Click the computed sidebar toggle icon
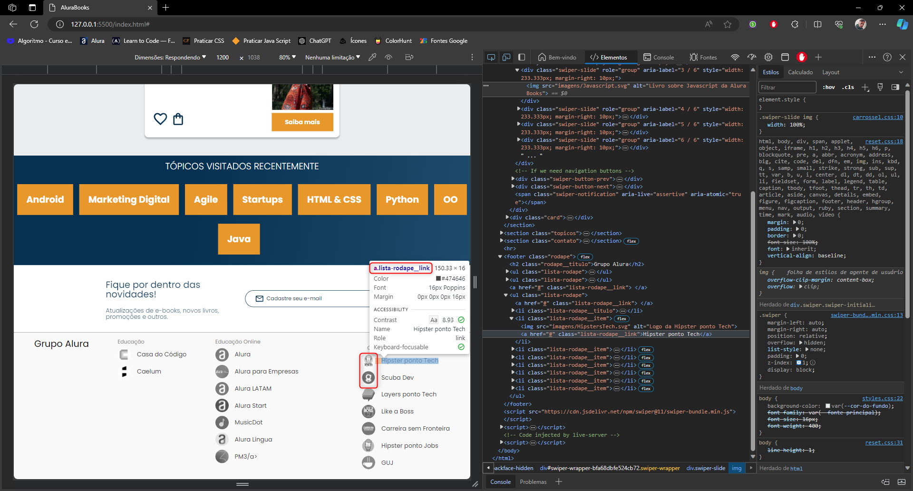This screenshot has width=913, height=491. tap(895, 87)
